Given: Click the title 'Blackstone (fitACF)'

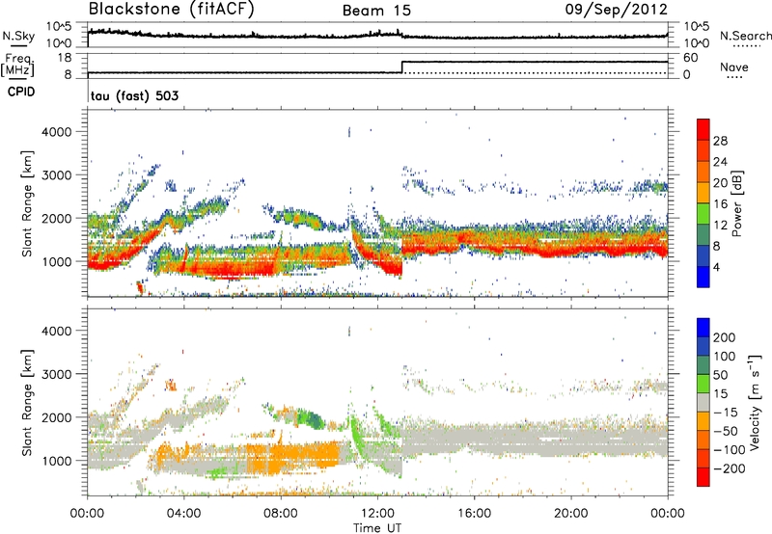Looking at the screenshot, I should point(172,10).
